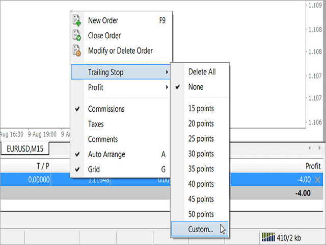This screenshot has width=326, height=245.
Task: Expand the Profit submenu arrow
Action: tap(167, 88)
